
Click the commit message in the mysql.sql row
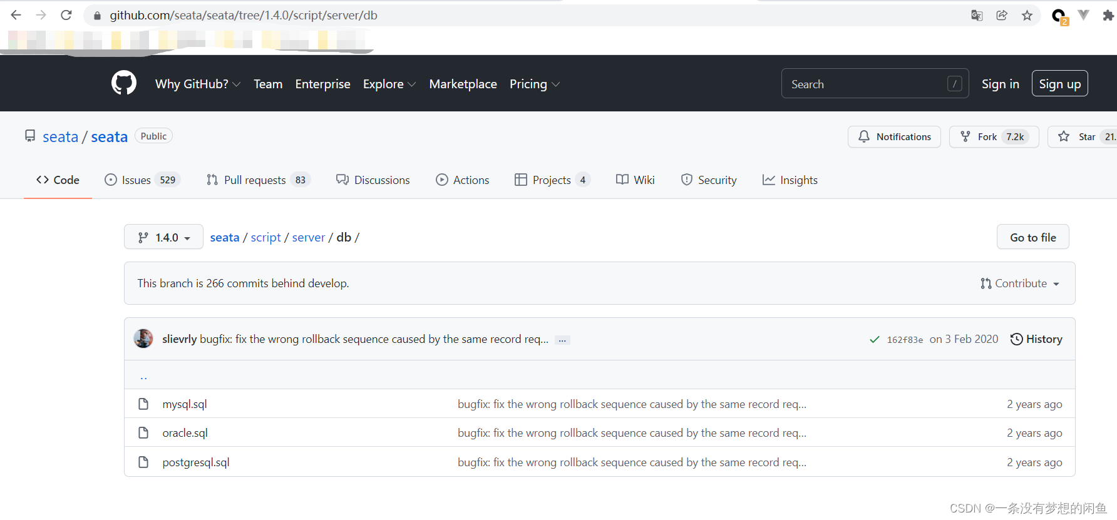(632, 404)
